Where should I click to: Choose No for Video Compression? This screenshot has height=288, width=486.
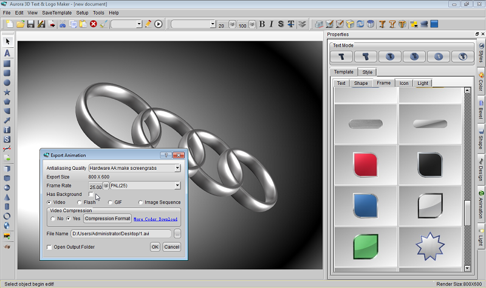click(53, 219)
